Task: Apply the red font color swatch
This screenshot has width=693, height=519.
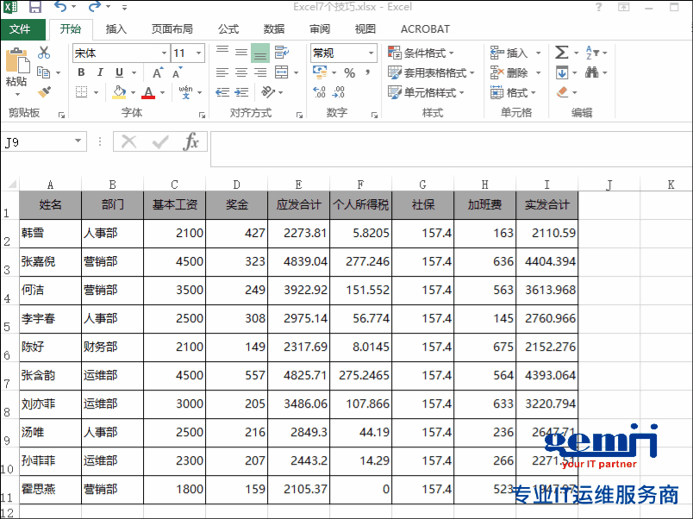Action: tap(148, 93)
